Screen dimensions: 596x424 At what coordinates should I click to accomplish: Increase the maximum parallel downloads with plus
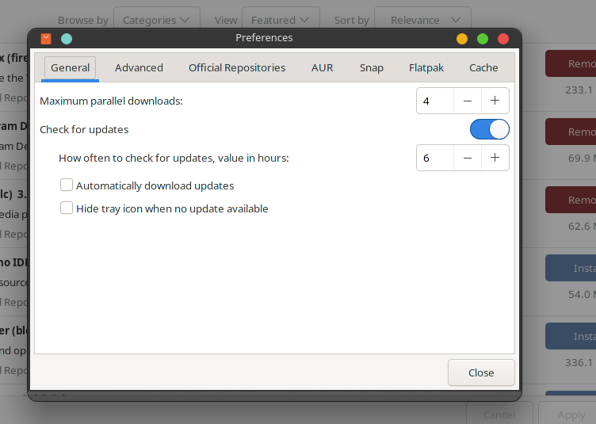coord(495,101)
